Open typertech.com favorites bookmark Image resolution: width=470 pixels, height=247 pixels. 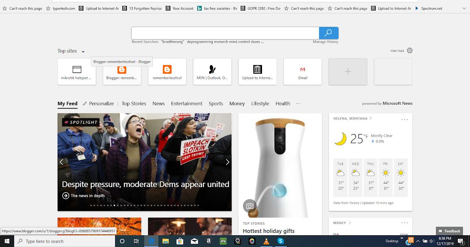point(61,8)
